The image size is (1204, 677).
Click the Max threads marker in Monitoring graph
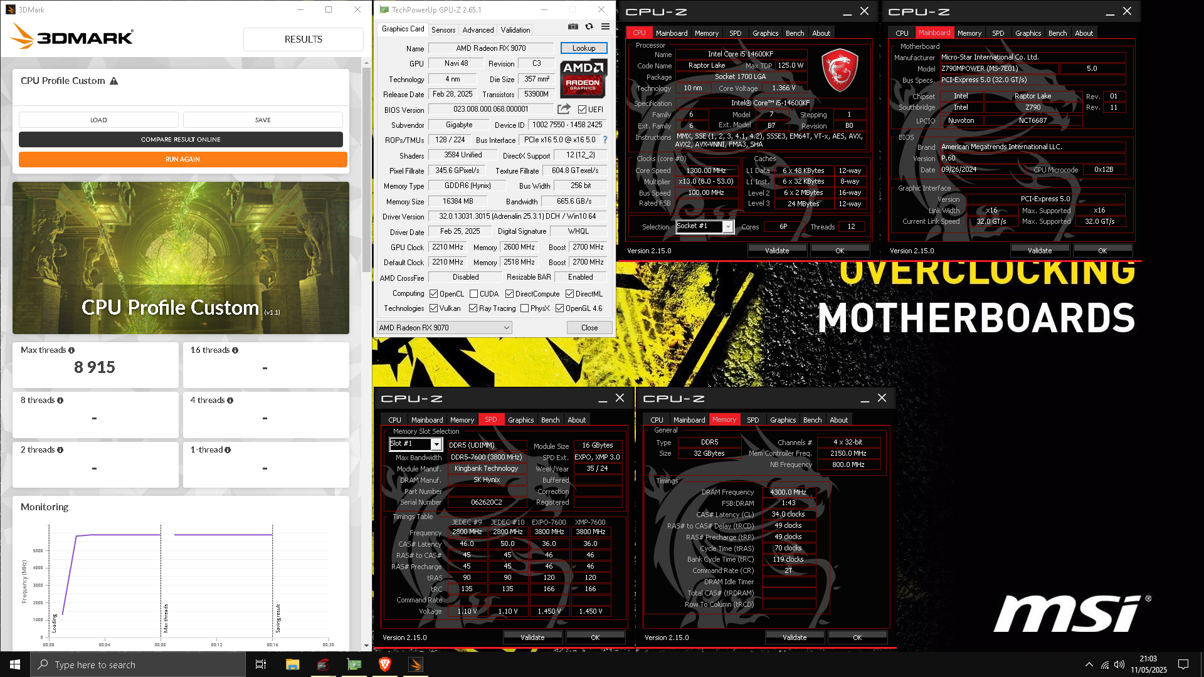coord(166,618)
